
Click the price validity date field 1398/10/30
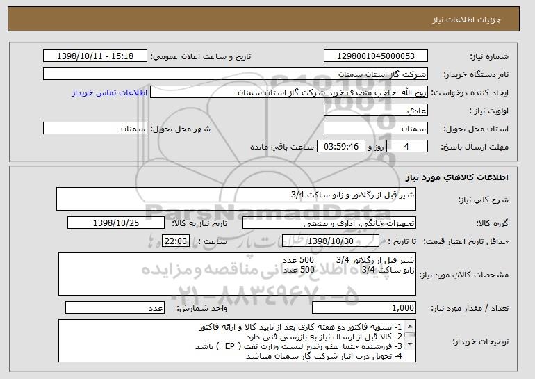pyautogui.click(x=331, y=241)
